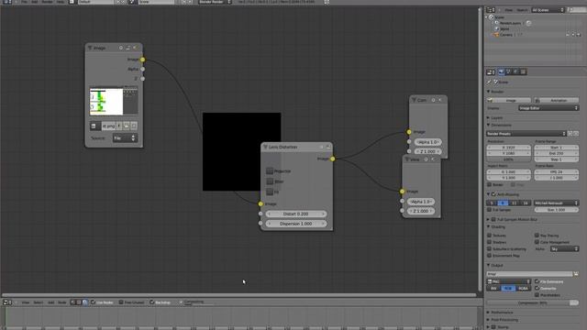Toggle Free Unused checkbox

[121, 302]
